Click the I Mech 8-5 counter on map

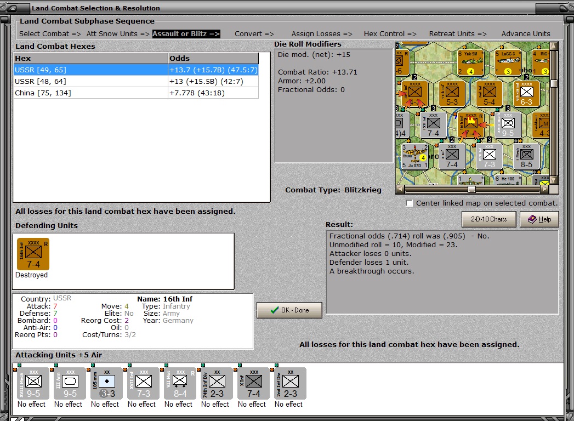pos(526,156)
